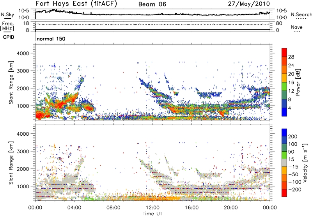Click the '04:00' time tick label

pos(74,208)
